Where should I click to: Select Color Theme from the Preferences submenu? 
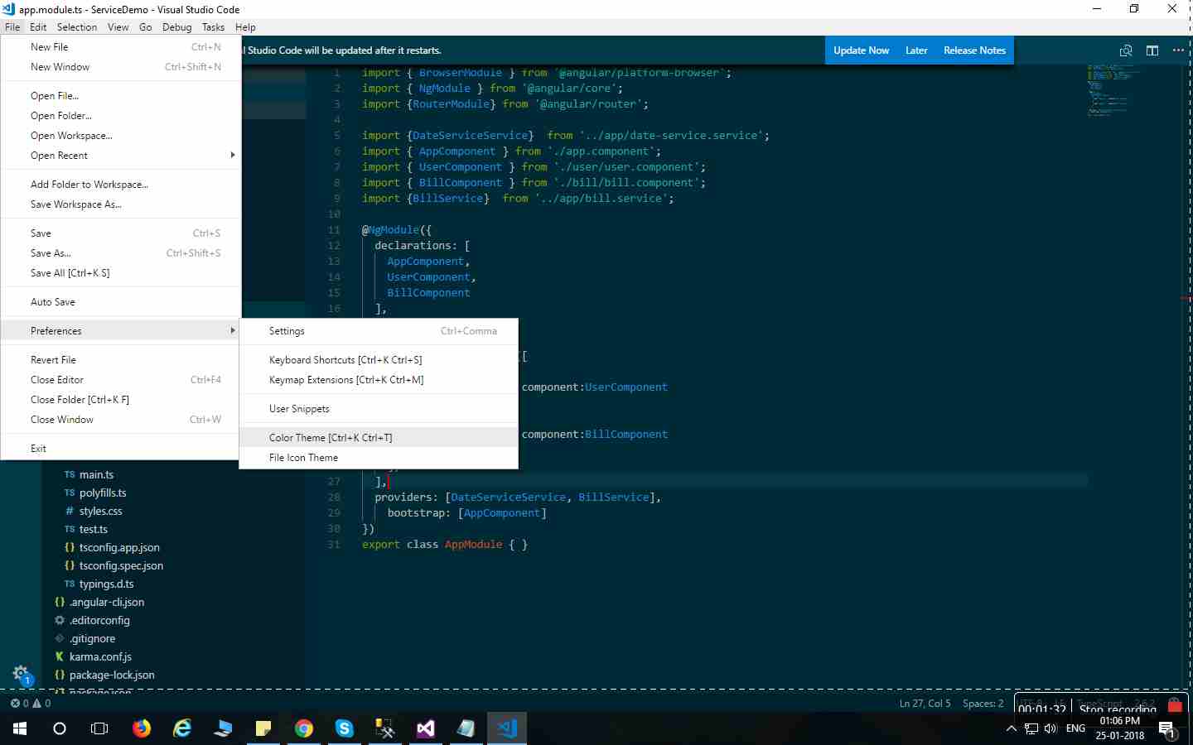(x=330, y=437)
